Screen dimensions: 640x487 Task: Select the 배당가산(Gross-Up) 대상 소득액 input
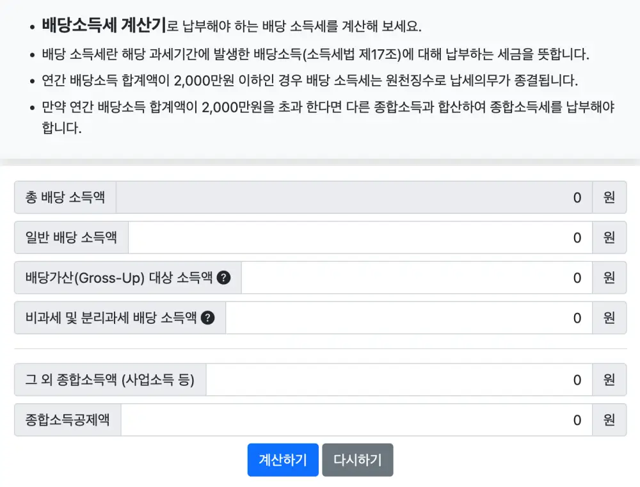(416, 278)
